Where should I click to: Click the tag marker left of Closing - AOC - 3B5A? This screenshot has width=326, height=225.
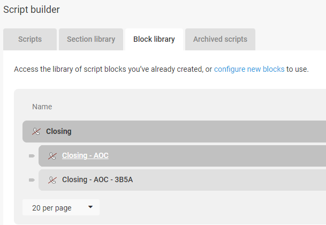point(32,180)
